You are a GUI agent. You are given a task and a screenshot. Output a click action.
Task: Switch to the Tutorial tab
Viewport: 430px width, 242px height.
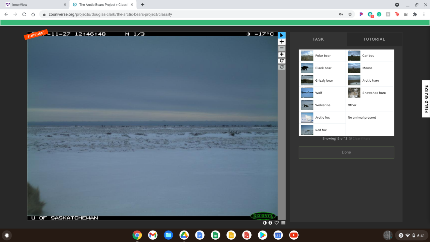tap(374, 39)
